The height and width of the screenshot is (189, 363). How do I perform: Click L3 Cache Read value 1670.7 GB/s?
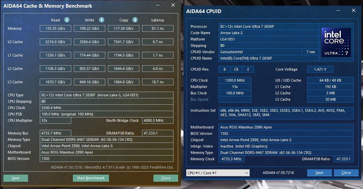coord(55,82)
